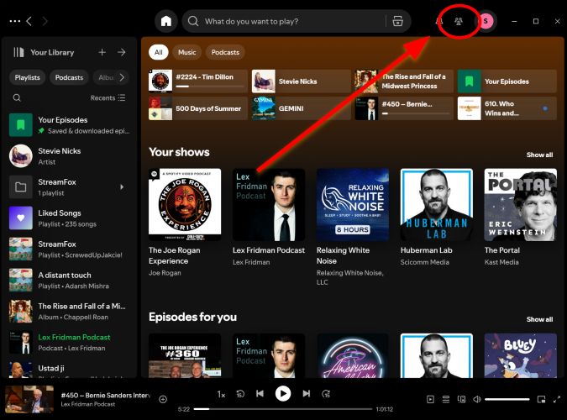
Task: Skip back 15 seconds in the player
Action: [240, 394]
